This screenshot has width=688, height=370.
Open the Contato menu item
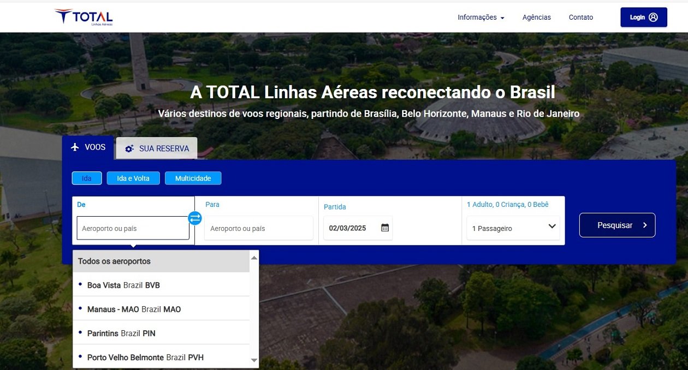pyautogui.click(x=581, y=17)
